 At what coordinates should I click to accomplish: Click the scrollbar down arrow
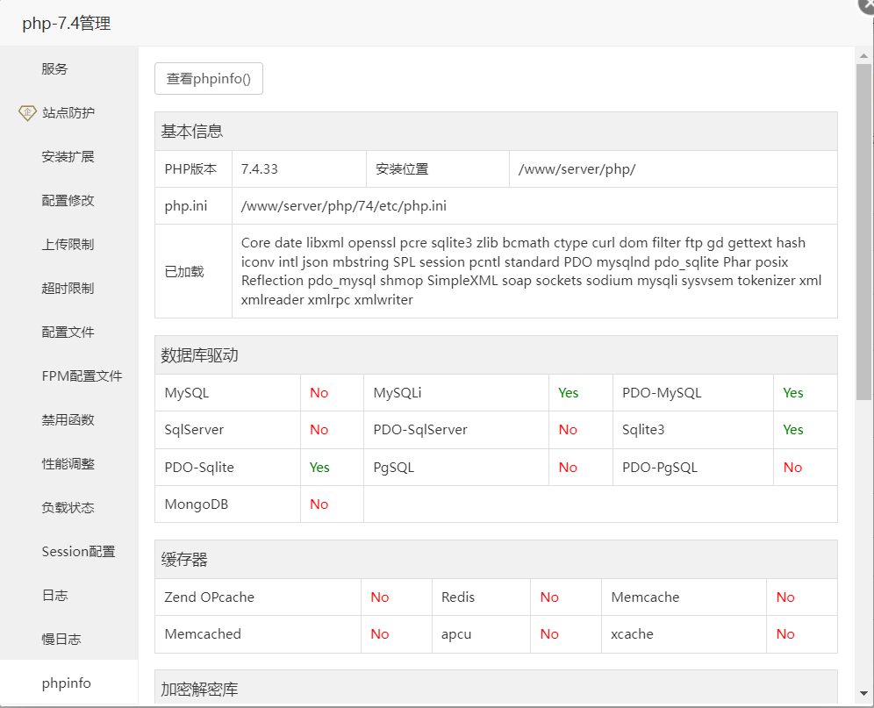pyautogui.click(x=863, y=693)
